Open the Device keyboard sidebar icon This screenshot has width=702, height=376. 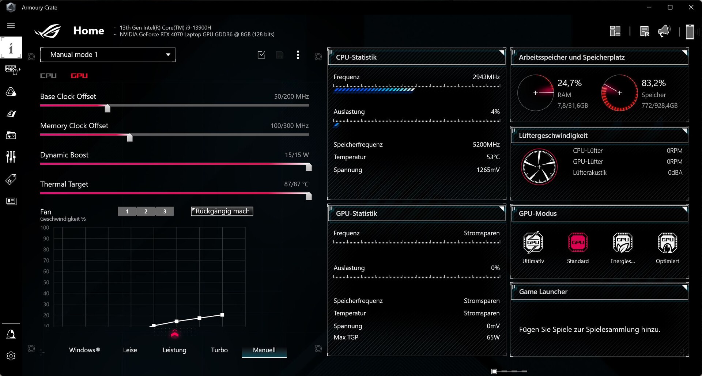point(12,69)
